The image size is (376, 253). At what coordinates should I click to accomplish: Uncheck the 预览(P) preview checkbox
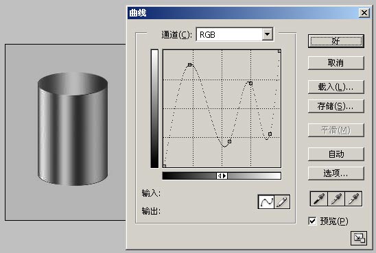[x=312, y=221]
